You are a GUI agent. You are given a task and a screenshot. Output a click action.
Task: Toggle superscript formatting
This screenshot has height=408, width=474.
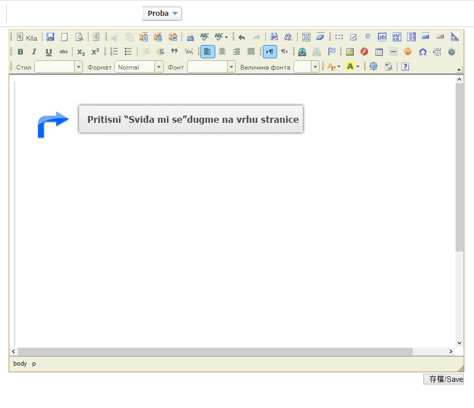[95, 52]
